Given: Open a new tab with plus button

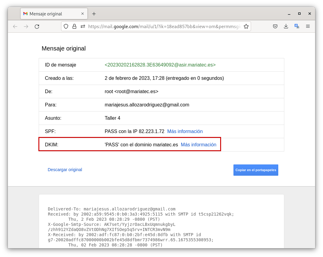Looking at the screenshot, I should click(x=94, y=14).
